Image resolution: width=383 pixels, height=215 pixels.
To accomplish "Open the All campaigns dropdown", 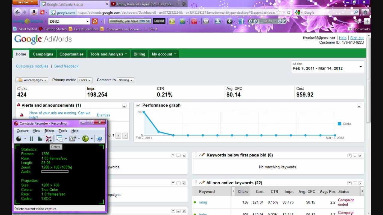I will tap(32, 80).
